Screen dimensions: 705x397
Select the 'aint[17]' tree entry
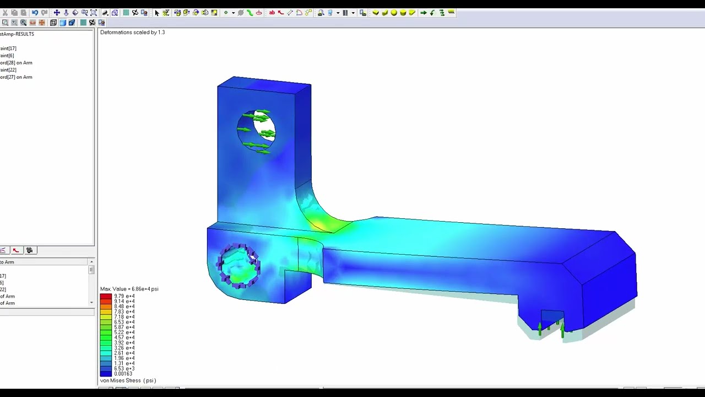coord(8,49)
